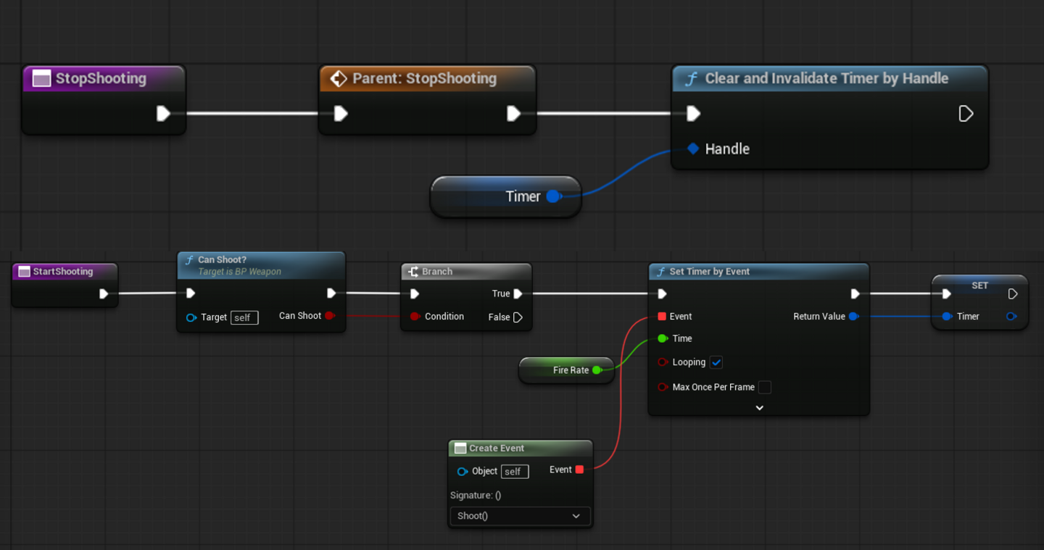Click the Set Timer by Event input exec pin
Screen dimensions: 1044x550
[x=662, y=293]
